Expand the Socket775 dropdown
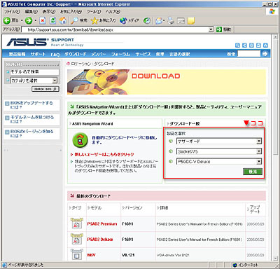 pos(219,151)
